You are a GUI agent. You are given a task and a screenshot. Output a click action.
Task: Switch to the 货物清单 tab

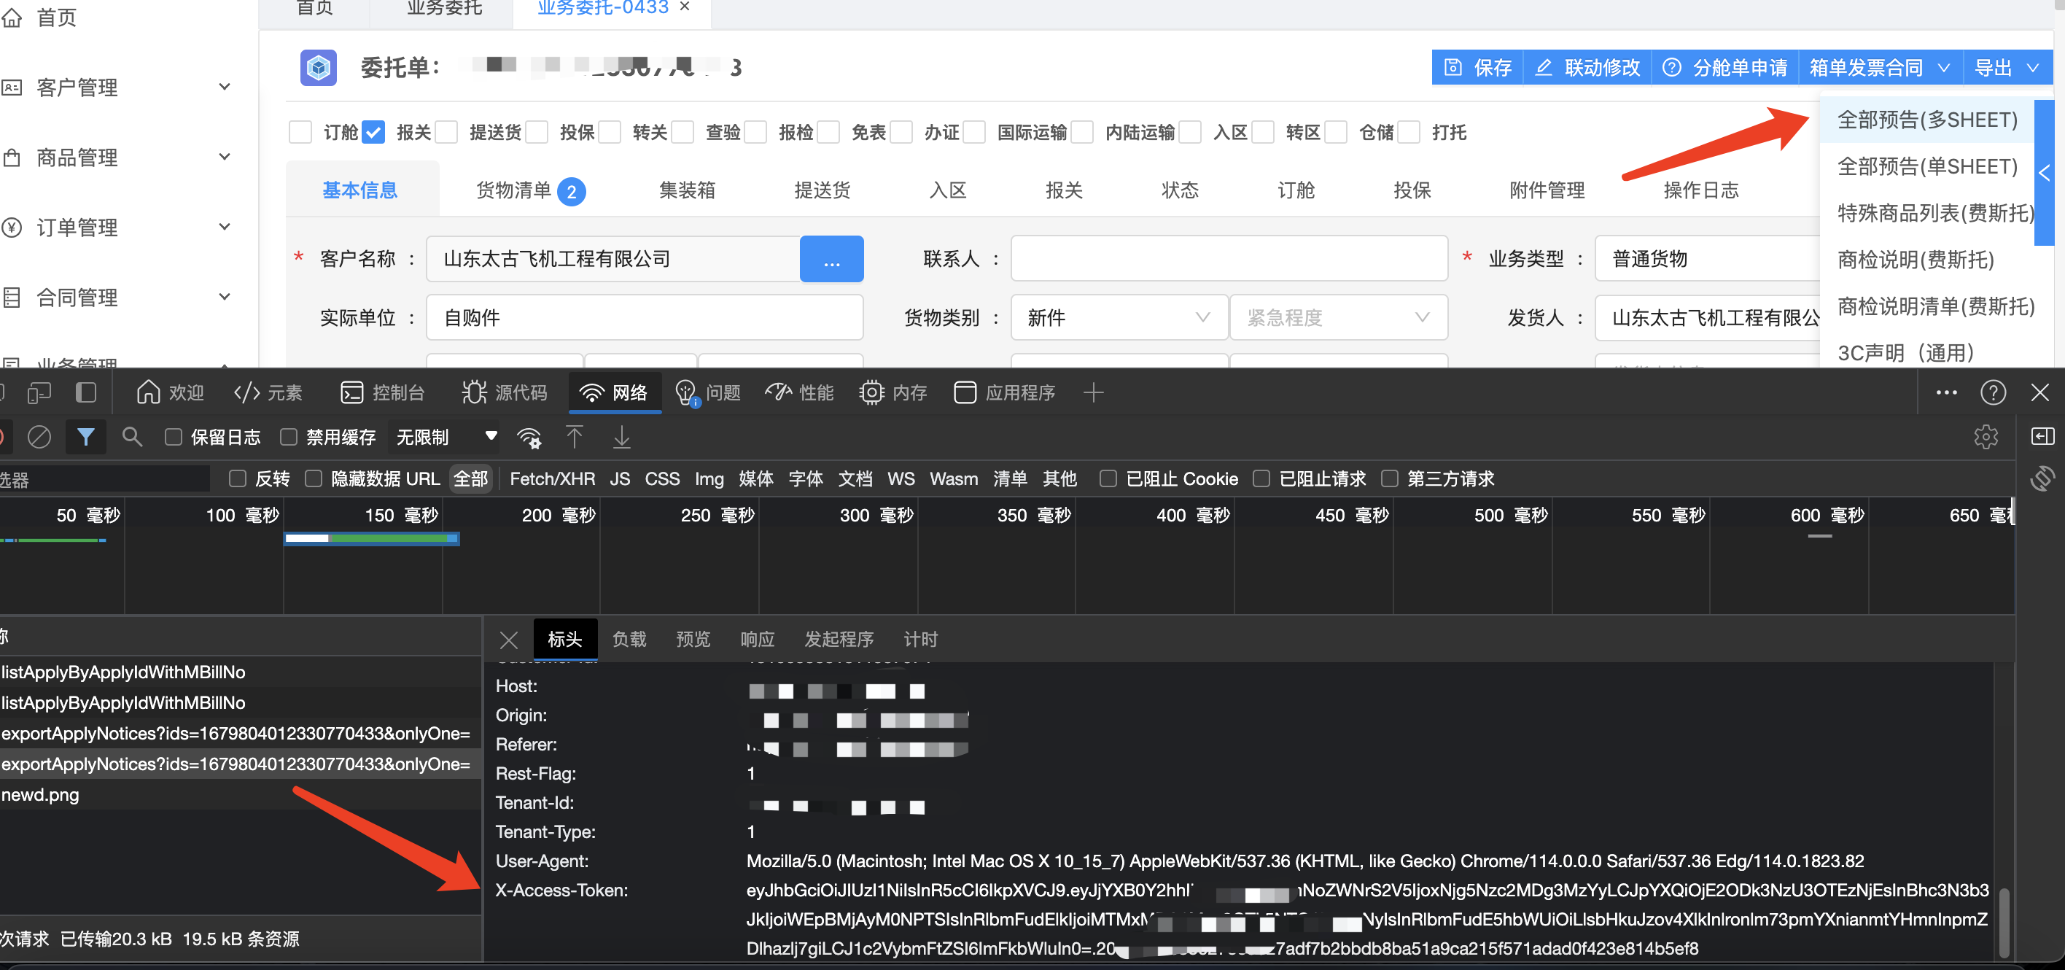tap(530, 190)
